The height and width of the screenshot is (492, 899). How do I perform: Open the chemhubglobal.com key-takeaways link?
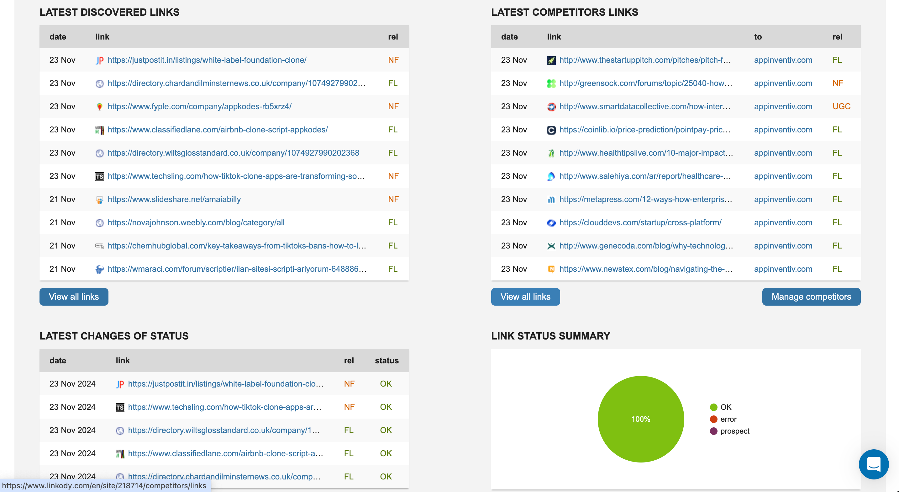pyautogui.click(x=237, y=246)
